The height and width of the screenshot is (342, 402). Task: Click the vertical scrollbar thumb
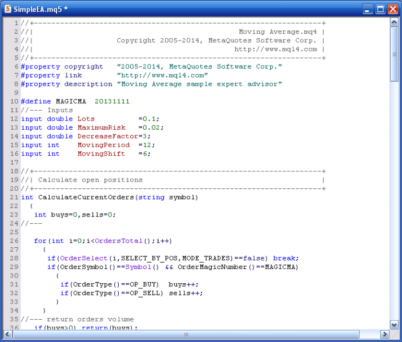pos(394,55)
